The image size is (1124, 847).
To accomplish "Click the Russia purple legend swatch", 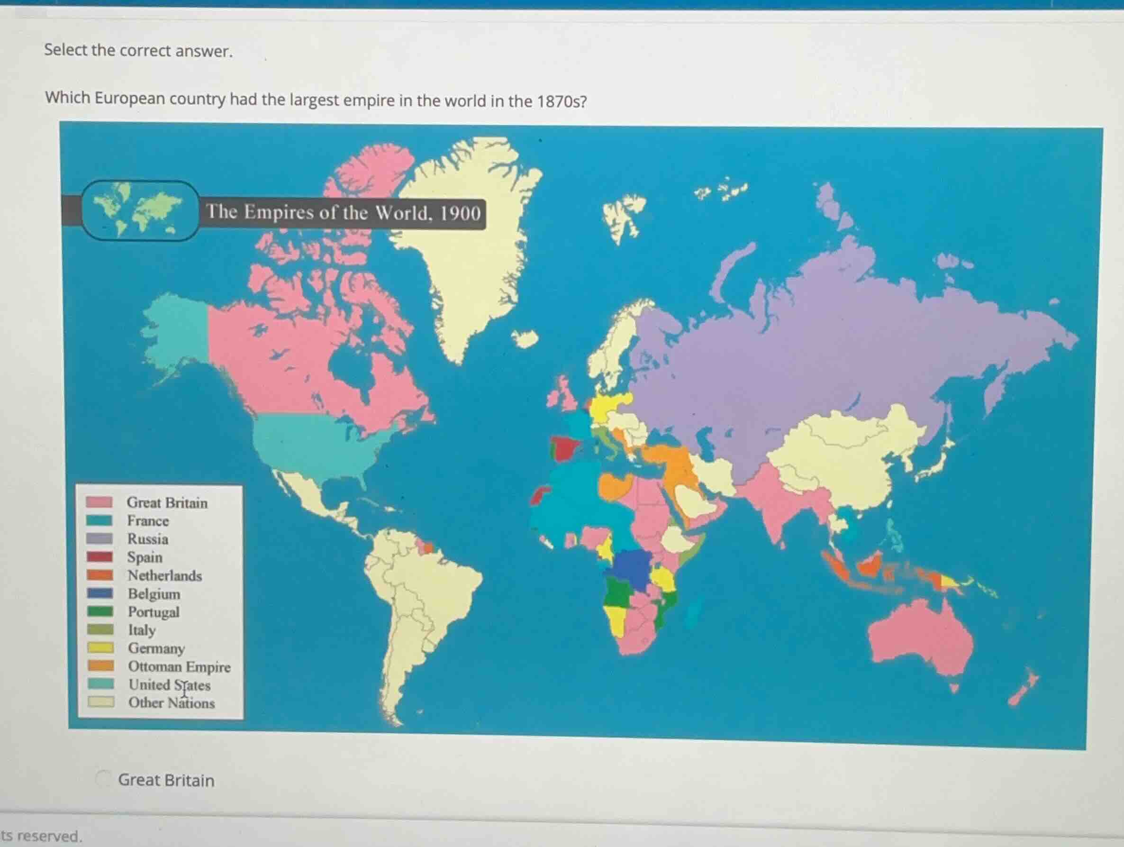I will coord(99,538).
